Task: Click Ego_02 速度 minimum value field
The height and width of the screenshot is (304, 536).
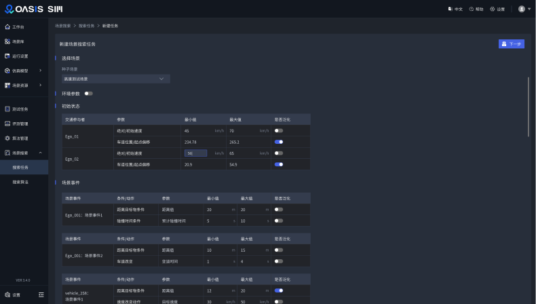Action: (195, 153)
